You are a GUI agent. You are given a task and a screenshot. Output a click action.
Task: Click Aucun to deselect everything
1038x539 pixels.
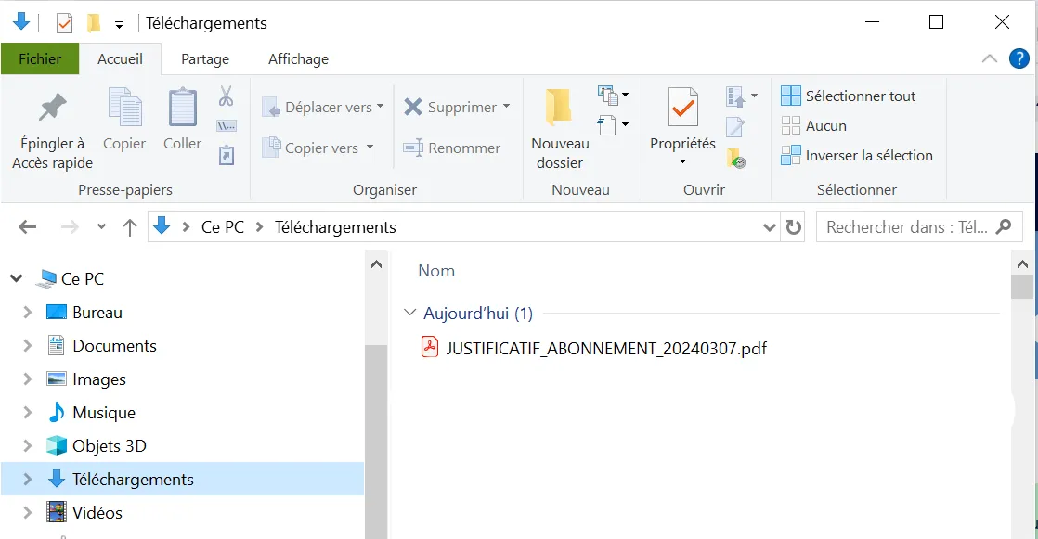[x=813, y=125]
